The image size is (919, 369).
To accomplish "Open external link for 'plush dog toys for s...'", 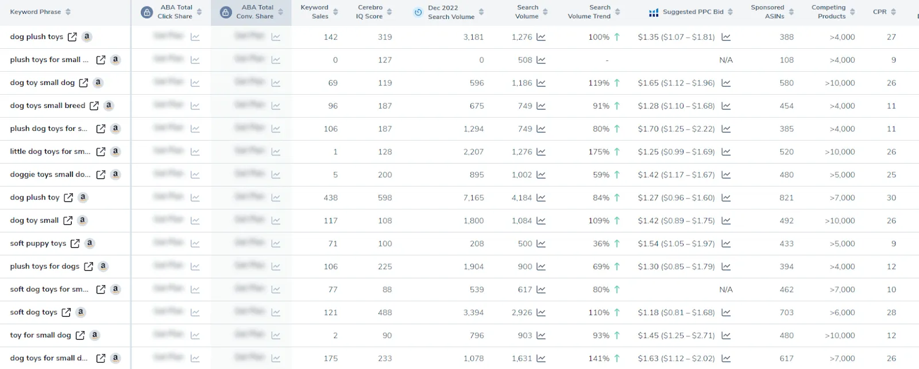I will point(101,129).
